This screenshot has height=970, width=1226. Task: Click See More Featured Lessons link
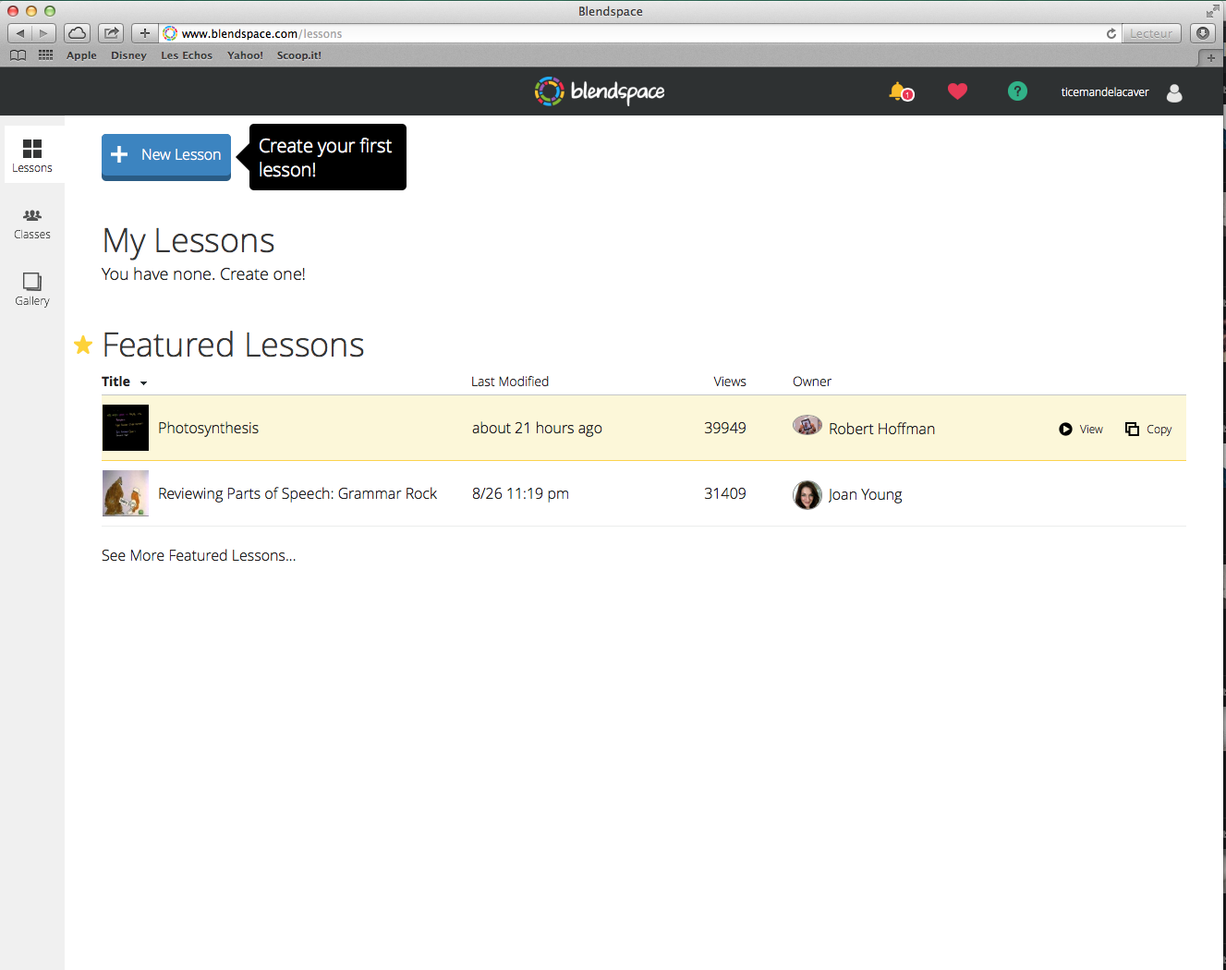click(x=199, y=555)
